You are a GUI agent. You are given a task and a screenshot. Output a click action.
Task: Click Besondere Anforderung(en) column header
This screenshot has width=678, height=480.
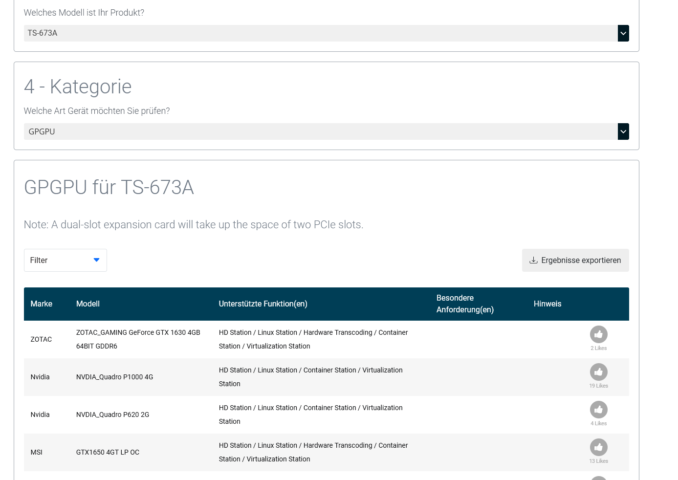[465, 304]
